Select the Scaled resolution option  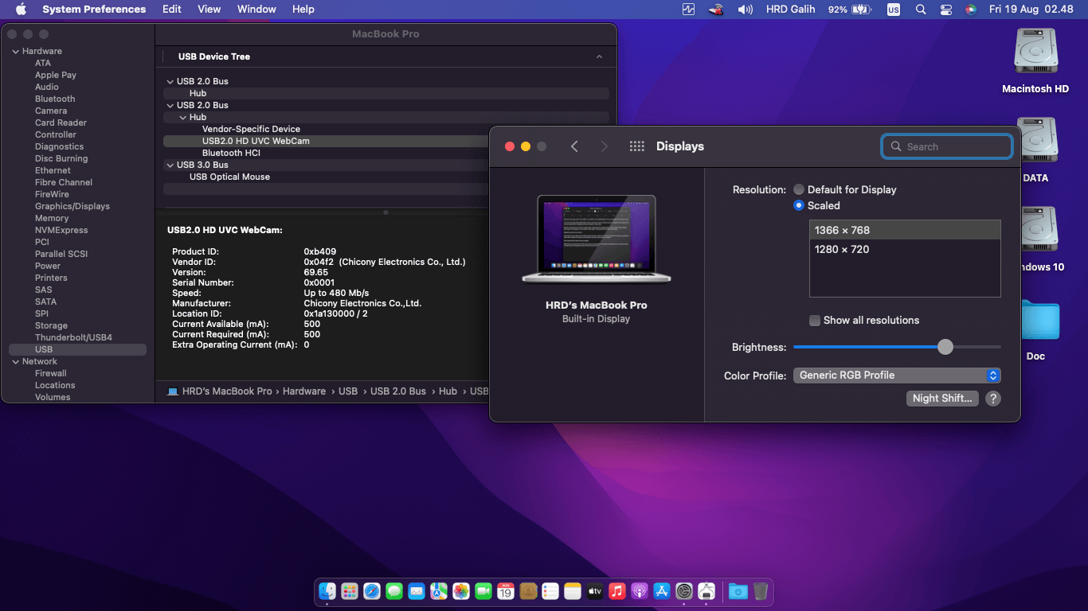pos(799,205)
